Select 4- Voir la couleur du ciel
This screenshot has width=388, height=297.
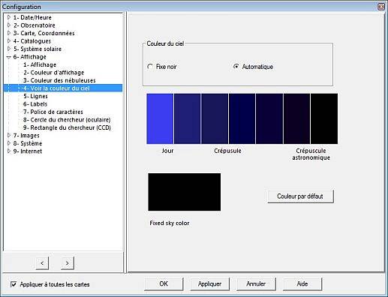63,88
